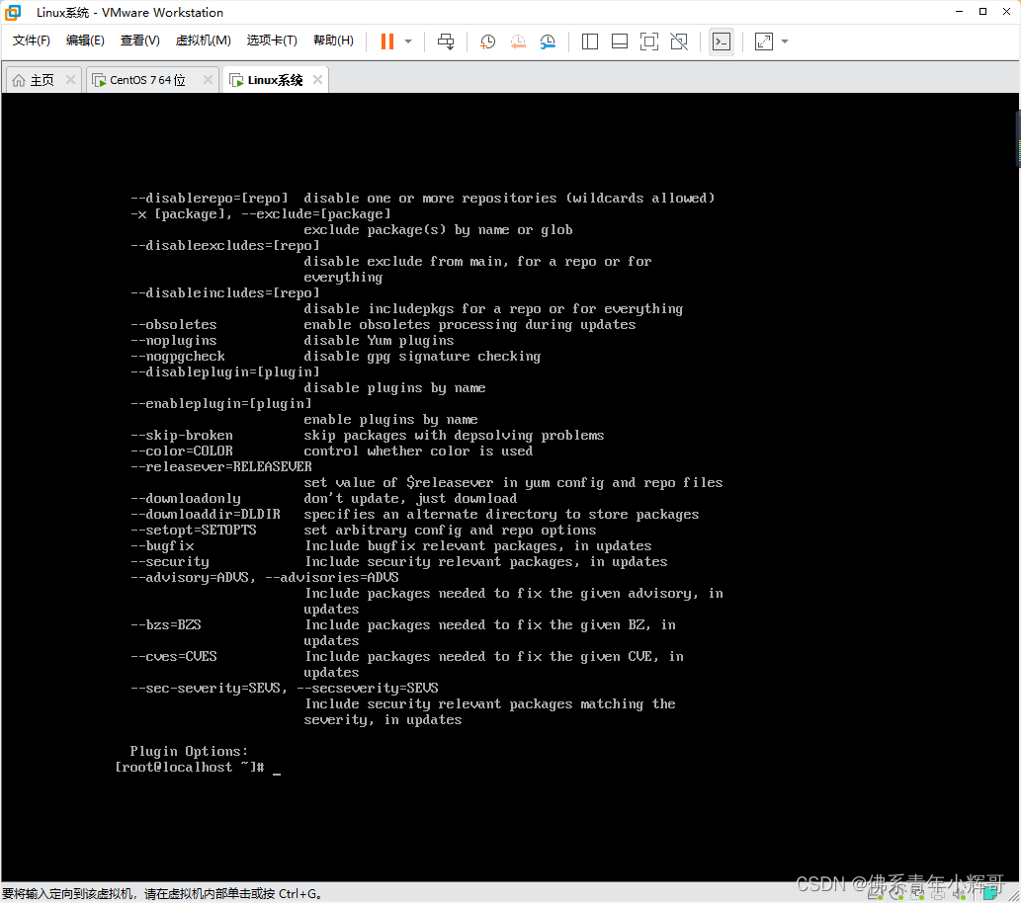The width and height of the screenshot is (1021, 903).
Task: Toggle the thumbnail bar view
Action: [620, 41]
